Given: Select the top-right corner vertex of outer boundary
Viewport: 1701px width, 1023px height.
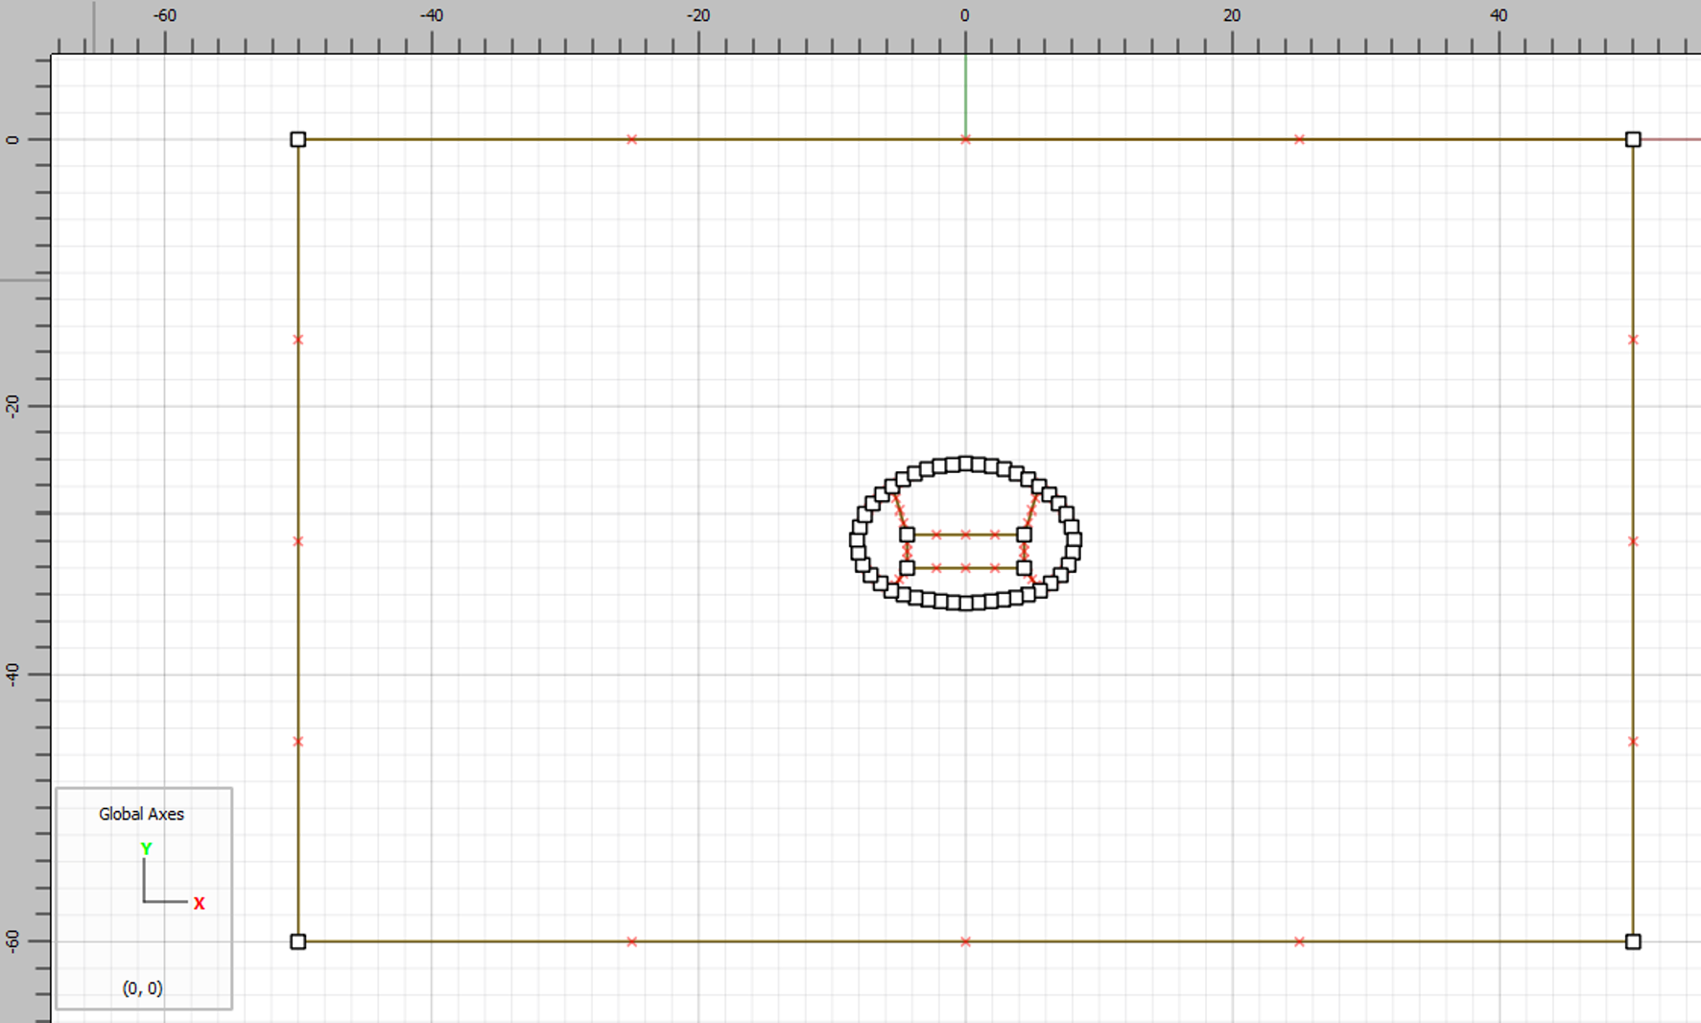Looking at the screenshot, I should tap(1633, 140).
